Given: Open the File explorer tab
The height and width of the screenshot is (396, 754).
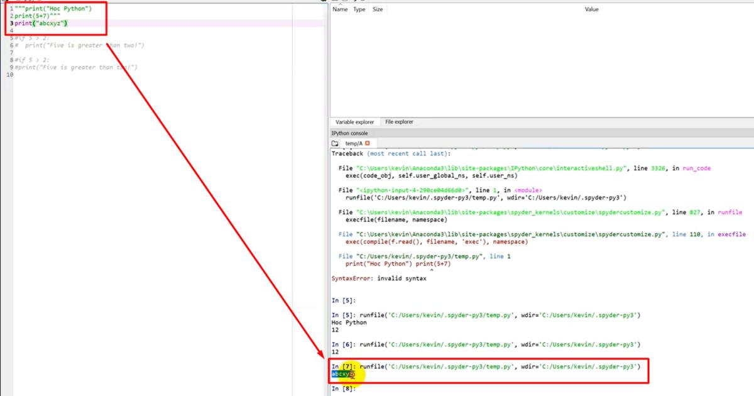Looking at the screenshot, I should pyautogui.click(x=399, y=122).
